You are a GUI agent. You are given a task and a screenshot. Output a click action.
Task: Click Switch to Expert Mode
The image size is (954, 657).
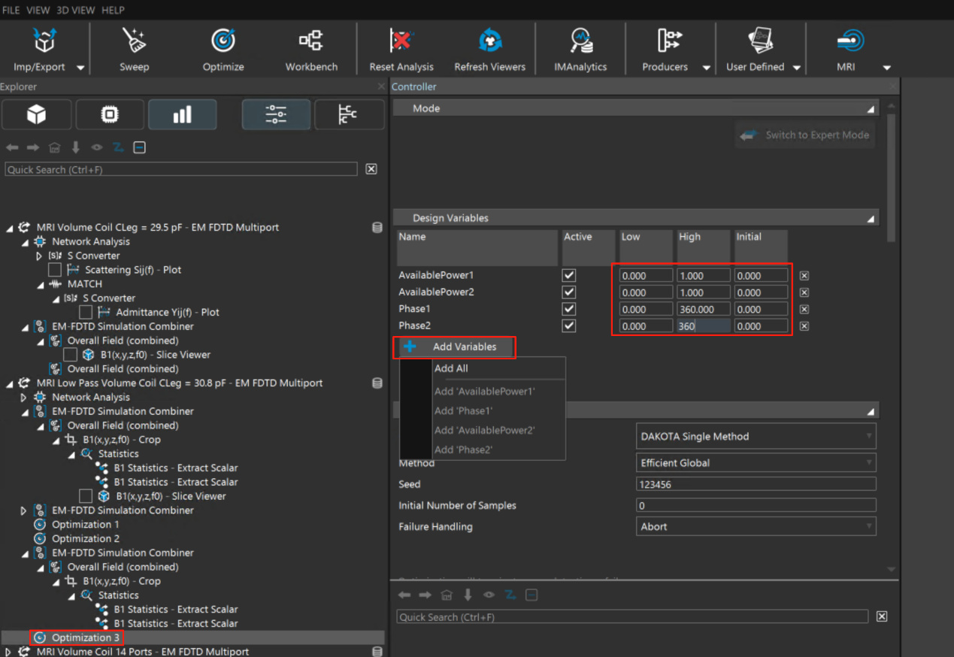tap(805, 135)
